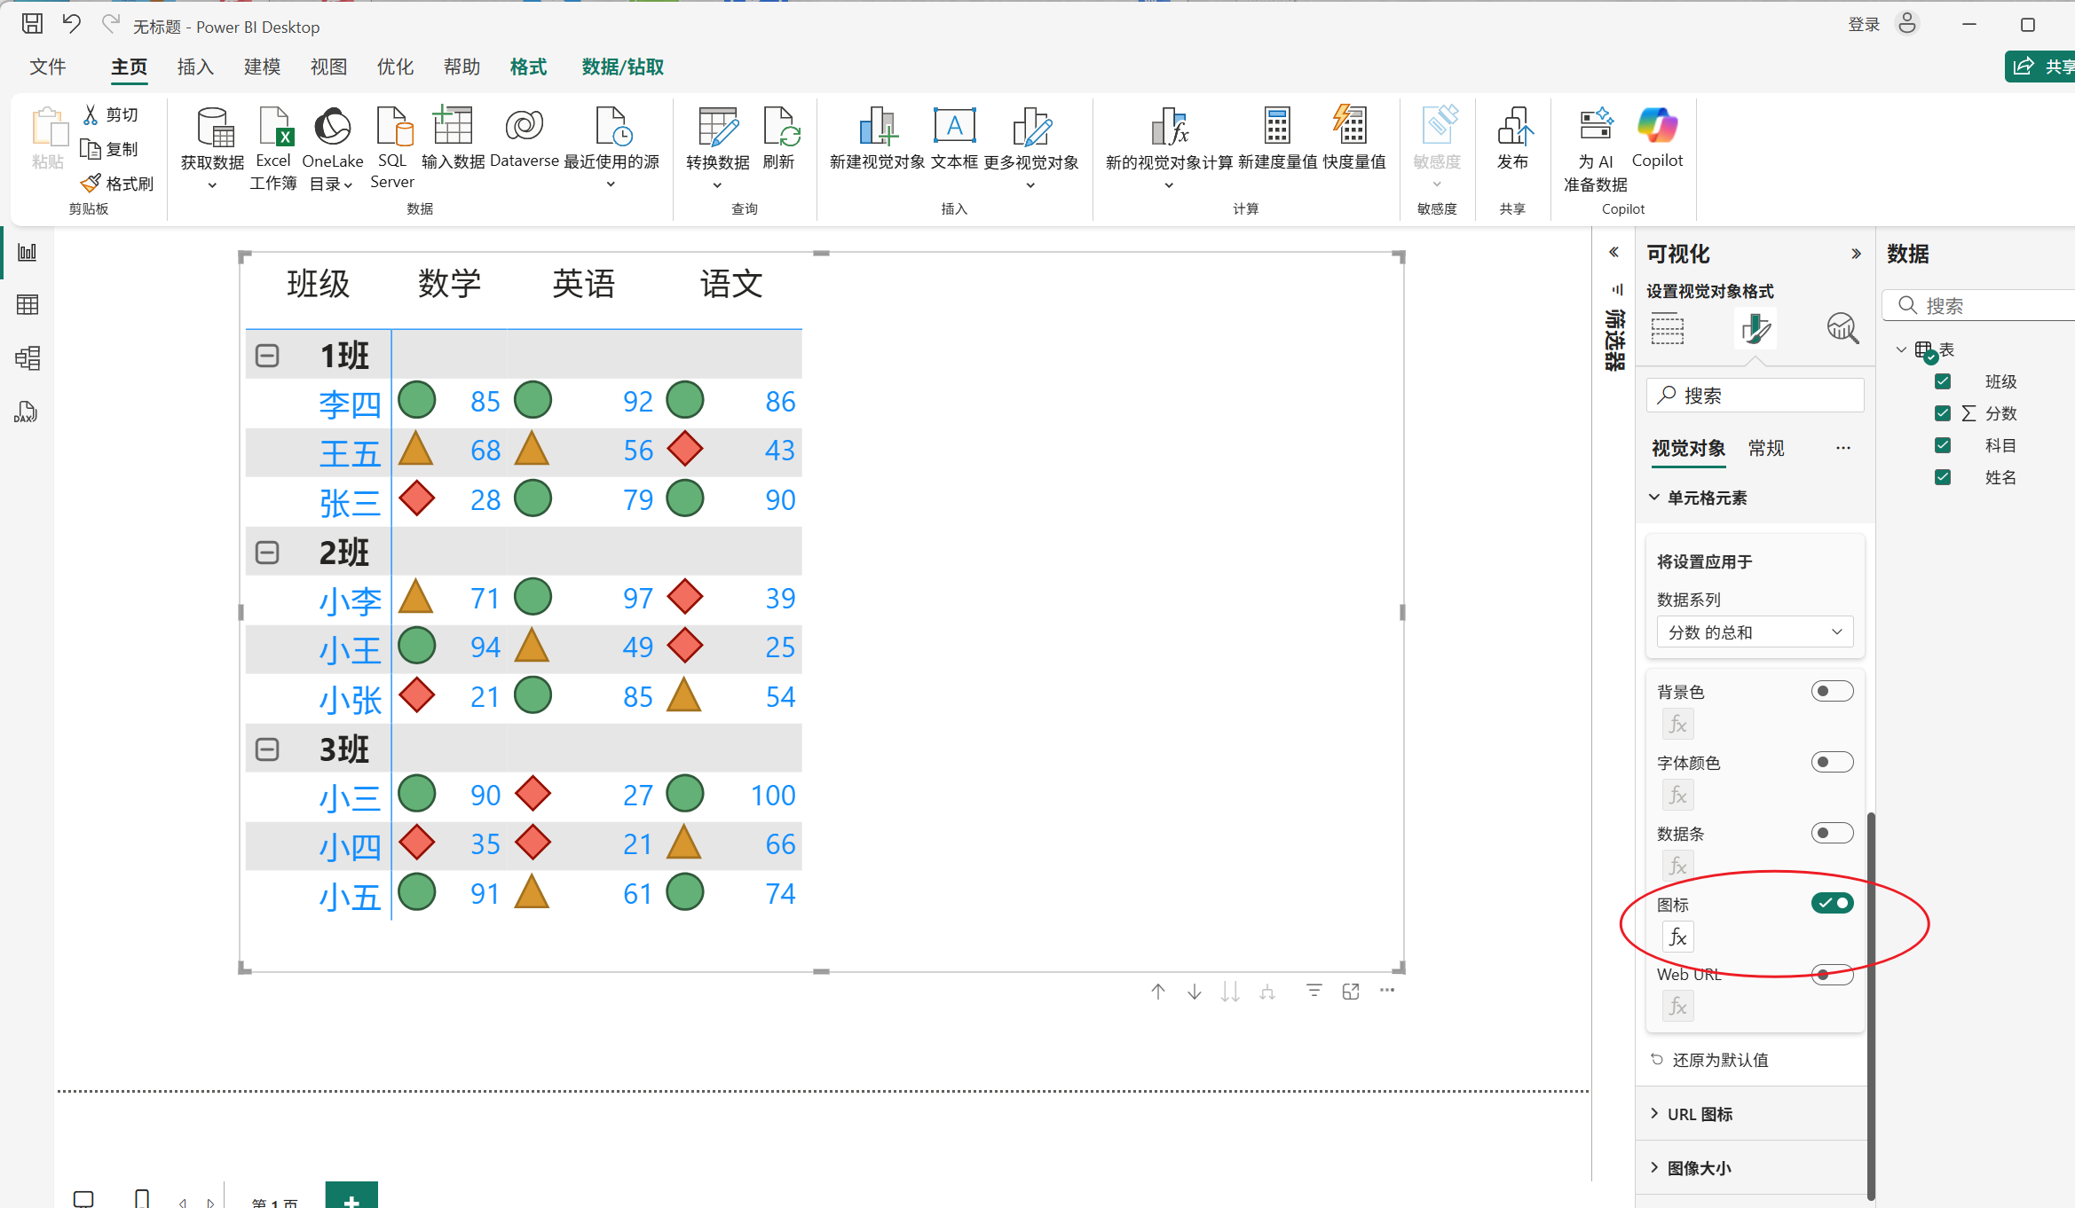Open the 分数 的总和 series dropdown

(1755, 632)
